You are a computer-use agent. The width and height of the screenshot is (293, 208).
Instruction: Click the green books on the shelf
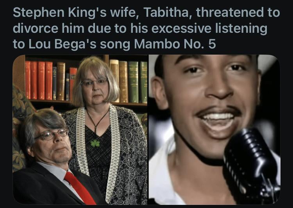click(x=138, y=82)
